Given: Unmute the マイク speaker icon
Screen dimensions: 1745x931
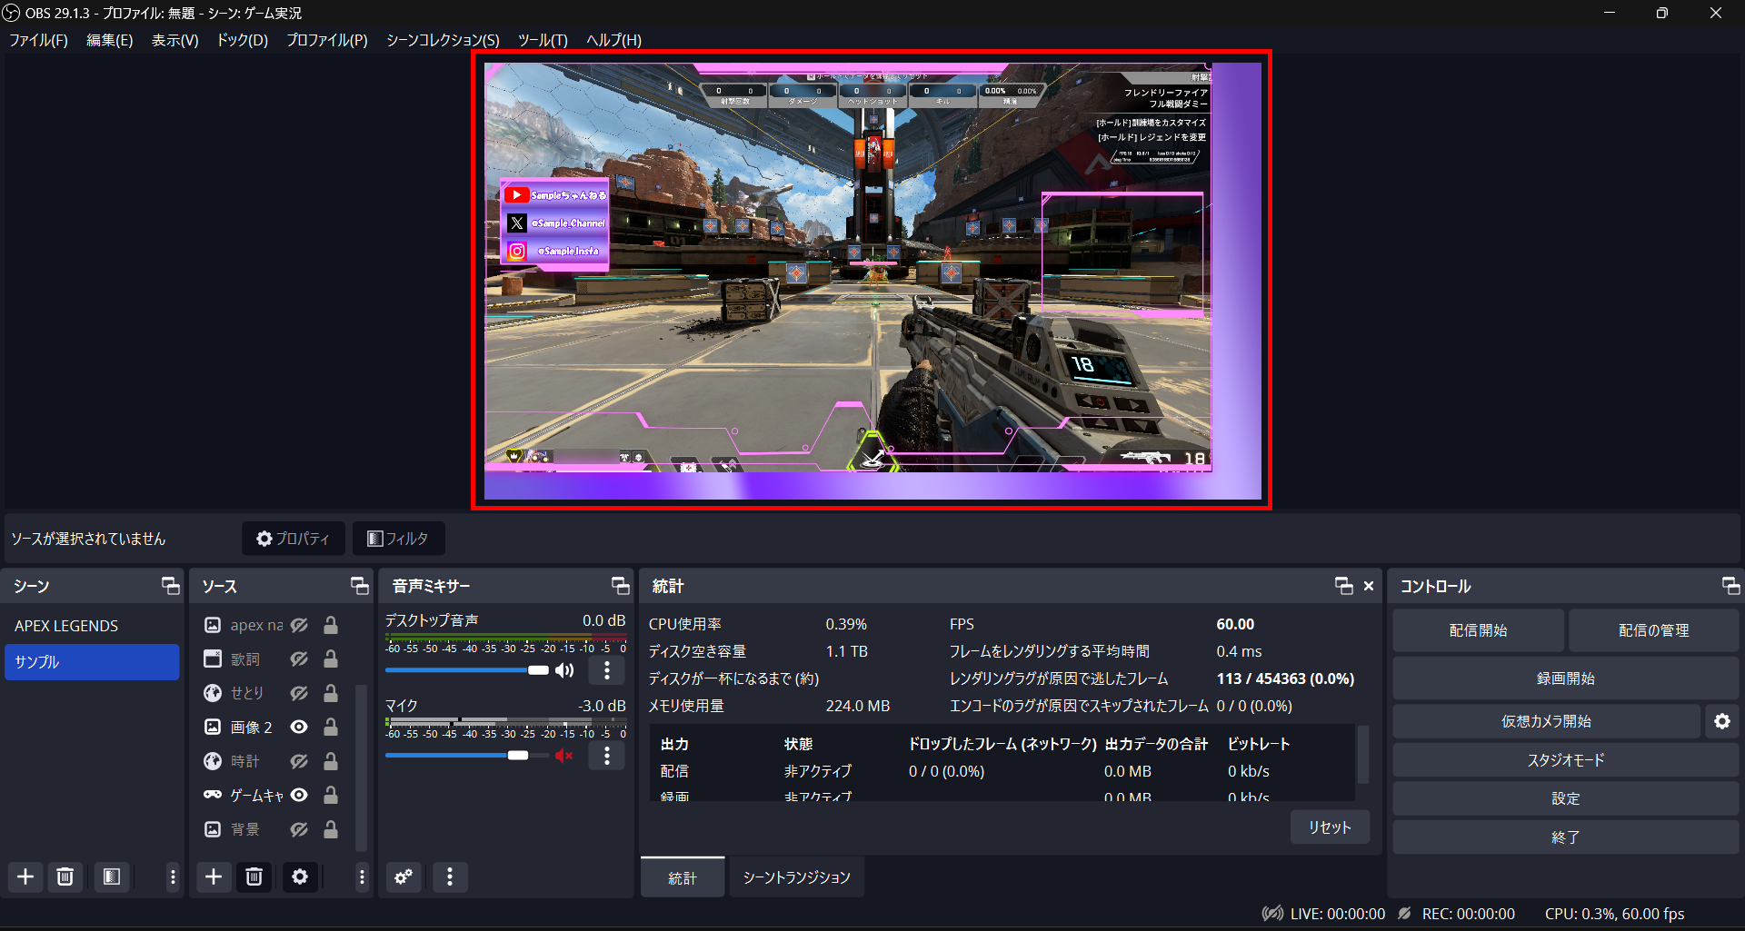Looking at the screenshot, I should (x=564, y=756).
